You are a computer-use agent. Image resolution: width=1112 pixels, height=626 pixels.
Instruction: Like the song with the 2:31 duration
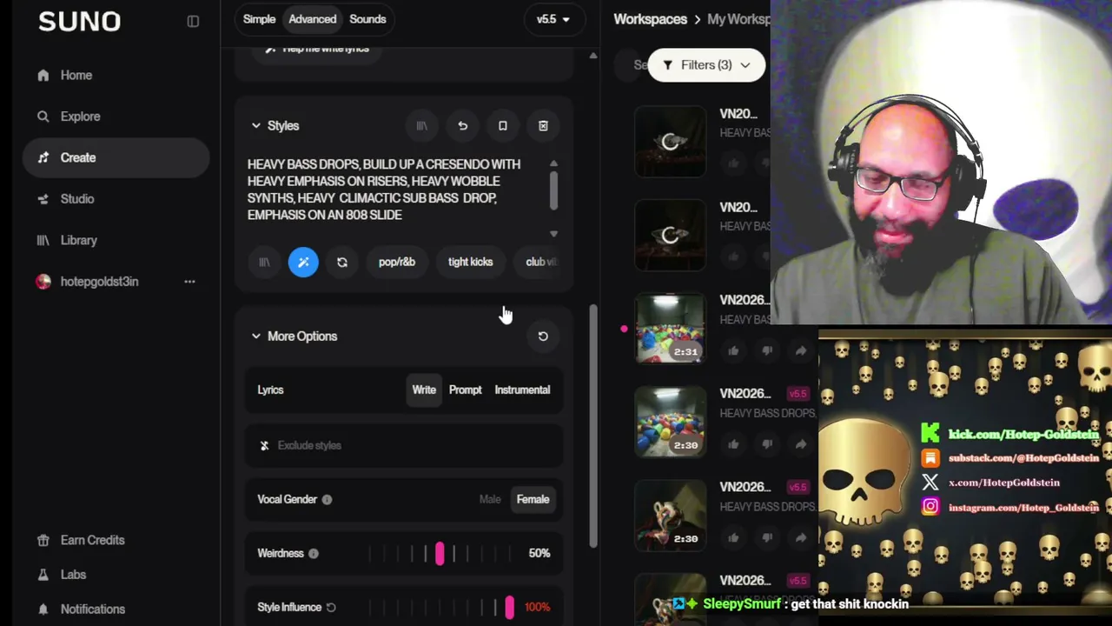tap(733, 350)
